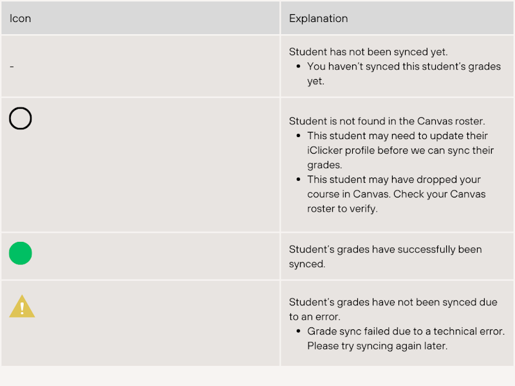Image resolution: width=515 pixels, height=386 pixels.
Task: Select "Grade sync failed due to a technical error."
Action: [406, 331]
